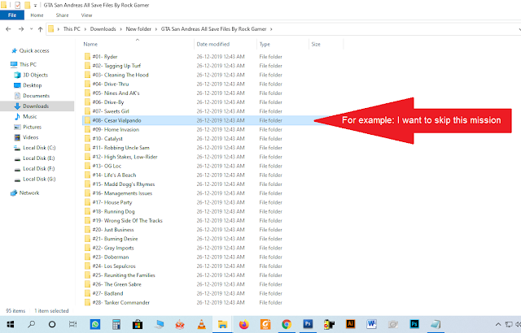
Task: Open Adobe Illustrator from taskbar
Action: (350, 324)
